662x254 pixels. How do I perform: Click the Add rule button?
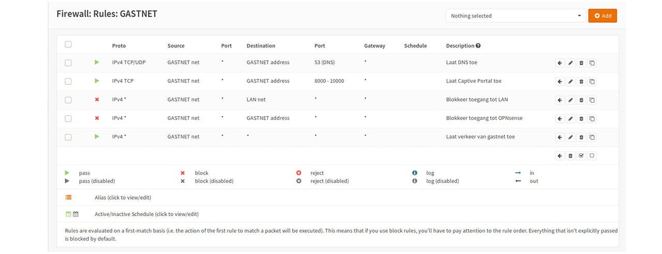click(x=603, y=16)
